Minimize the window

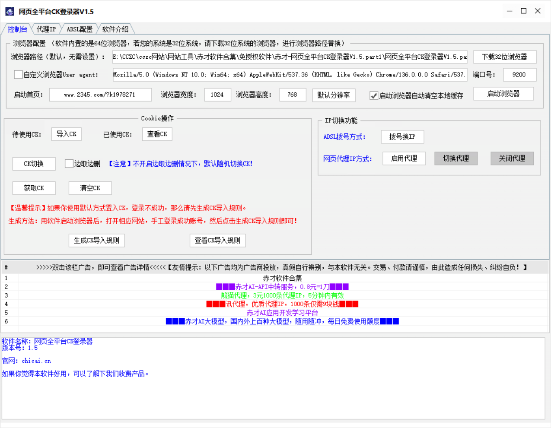pyautogui.click(x=510, y=11)
